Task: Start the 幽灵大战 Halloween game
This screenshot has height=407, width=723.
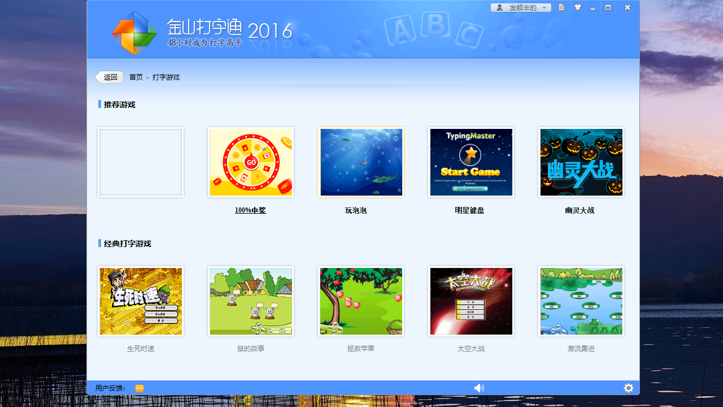Action: 581,162
